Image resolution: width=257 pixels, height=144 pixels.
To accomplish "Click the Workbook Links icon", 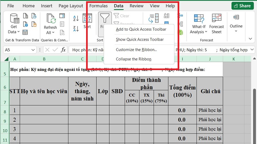I will (62, 33).
